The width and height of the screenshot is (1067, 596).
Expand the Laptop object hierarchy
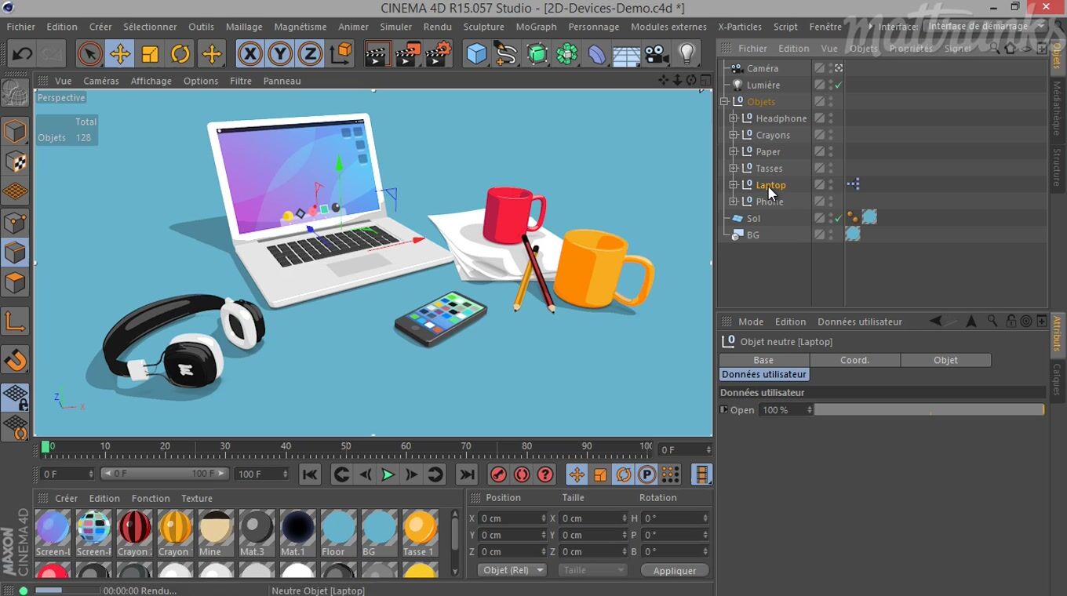[734, 185]
